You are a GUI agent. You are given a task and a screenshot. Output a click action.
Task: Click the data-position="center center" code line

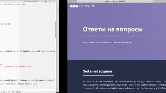click(x=18, y=67)
